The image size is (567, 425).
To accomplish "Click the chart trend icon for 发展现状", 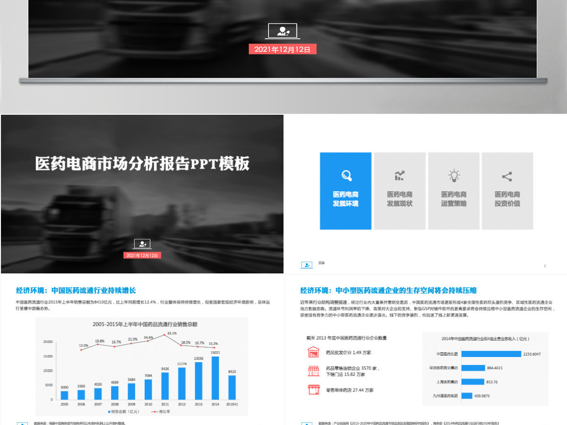I will pyautogui.click(x=400, y=176).
